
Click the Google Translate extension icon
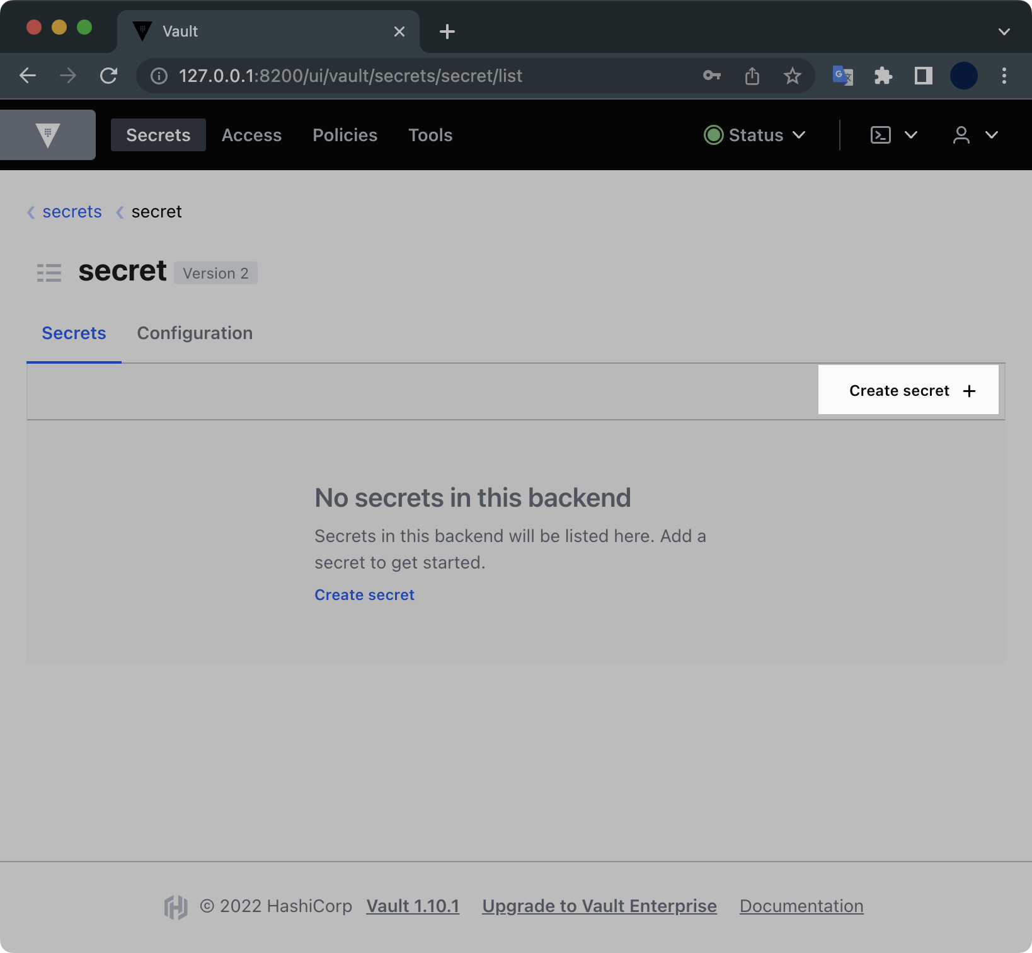click(x=842, y=76)
